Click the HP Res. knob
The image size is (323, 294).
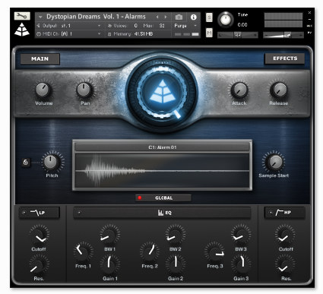pyautogui.click(x=285, y=264)
